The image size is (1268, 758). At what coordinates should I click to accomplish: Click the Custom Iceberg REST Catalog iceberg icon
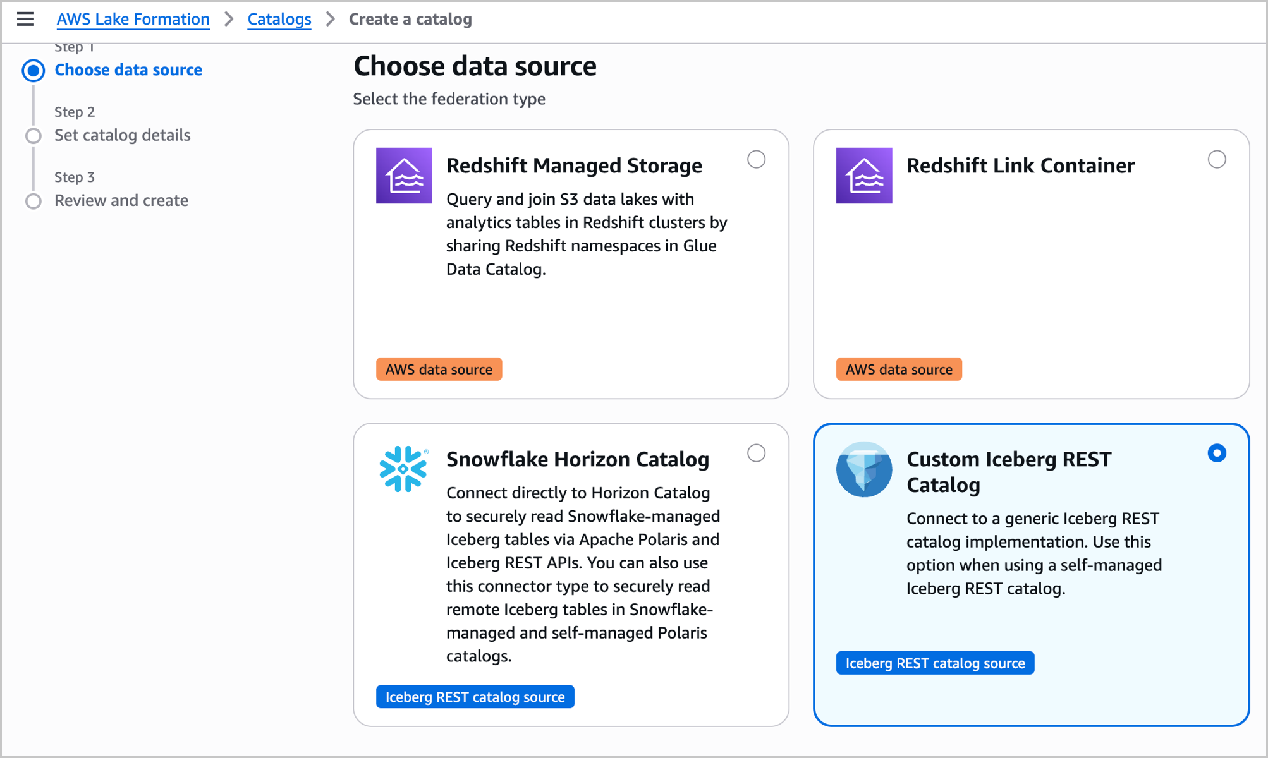864,469
